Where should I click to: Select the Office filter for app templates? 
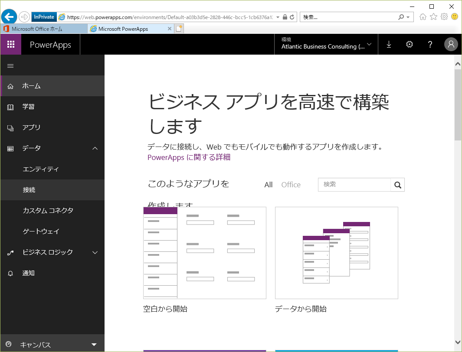tap(291, 185)
